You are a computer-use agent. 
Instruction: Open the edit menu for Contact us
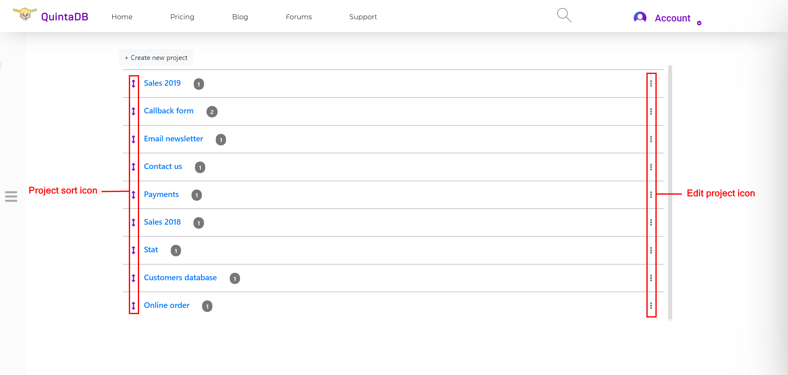651,167
